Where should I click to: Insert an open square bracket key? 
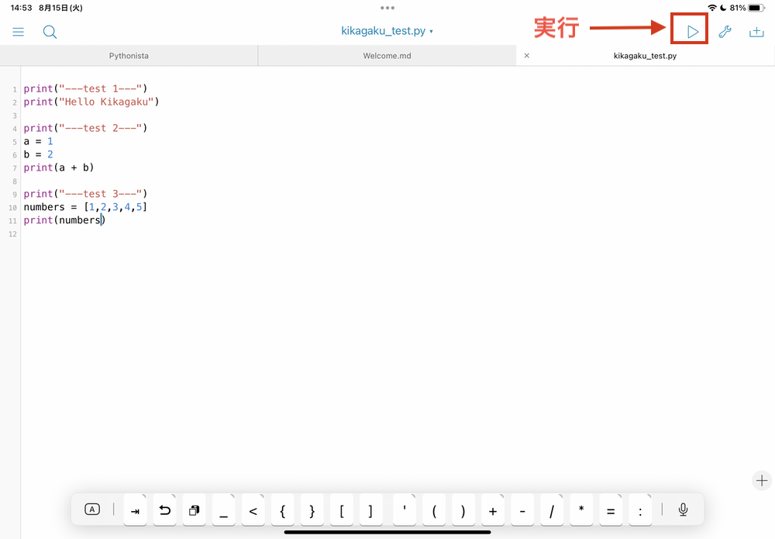(x=341, y=510)
